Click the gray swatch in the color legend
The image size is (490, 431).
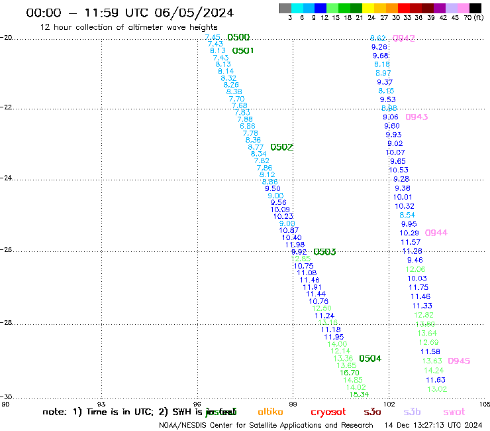[x=285, y=8]
